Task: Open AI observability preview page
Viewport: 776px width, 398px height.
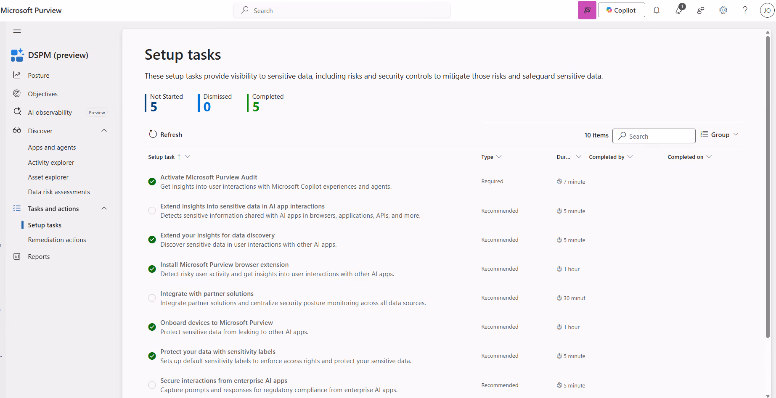Action: [x=50, y=112]
